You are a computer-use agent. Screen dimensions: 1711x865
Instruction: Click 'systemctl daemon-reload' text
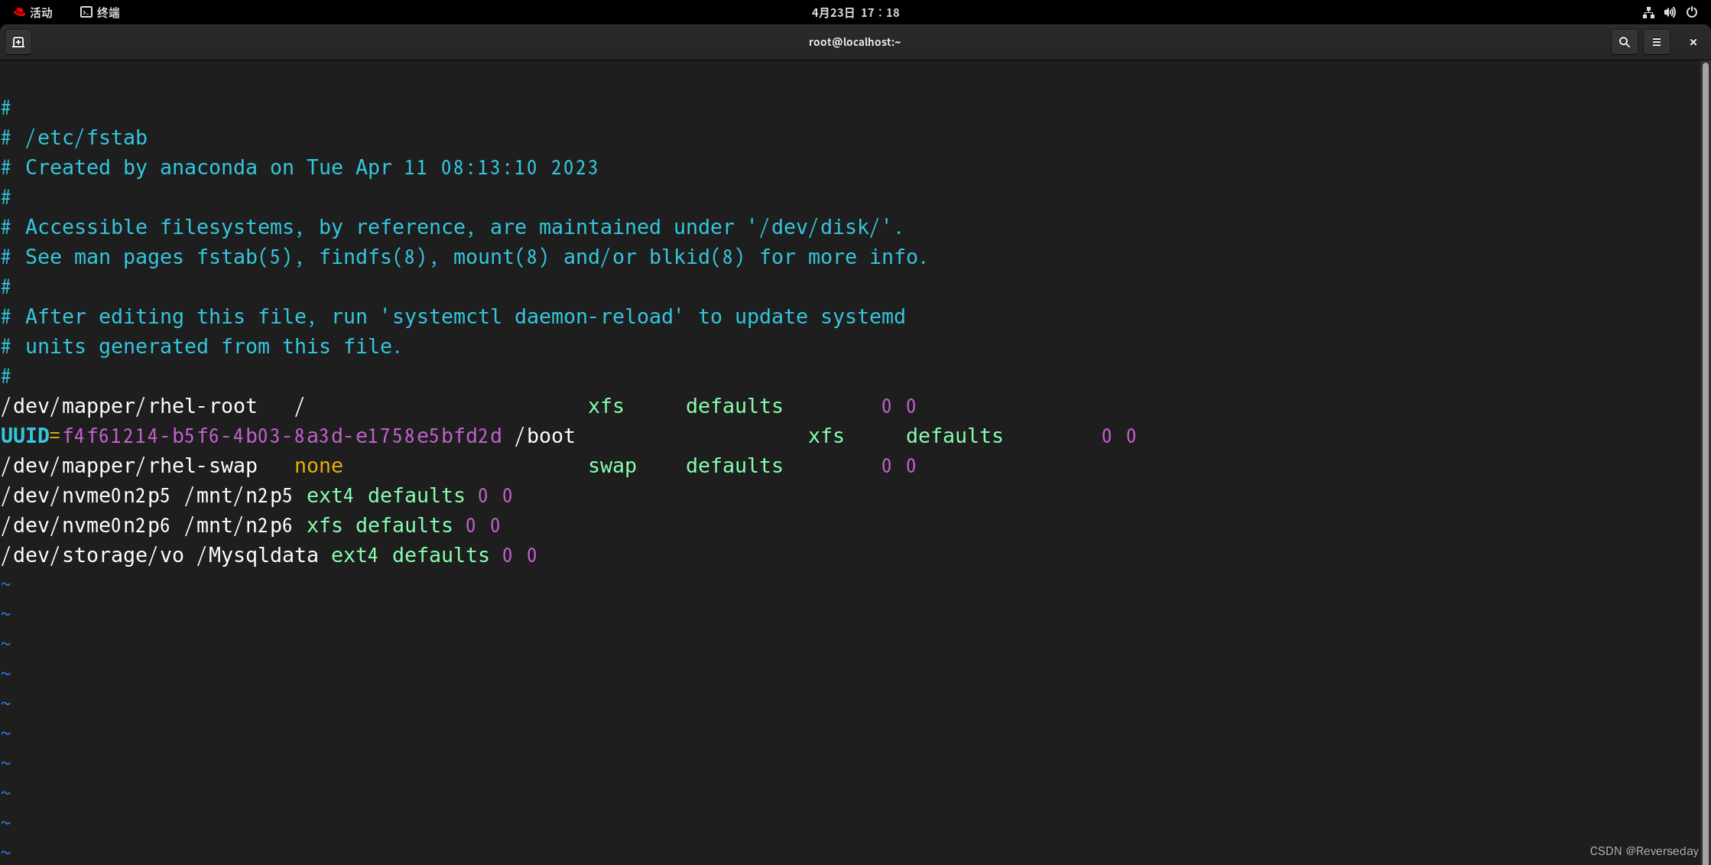(x=531, y=317)
